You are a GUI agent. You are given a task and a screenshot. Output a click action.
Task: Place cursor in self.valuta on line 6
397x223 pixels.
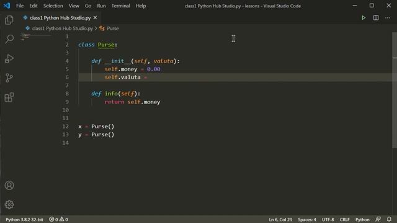click(x=123, y=77)
